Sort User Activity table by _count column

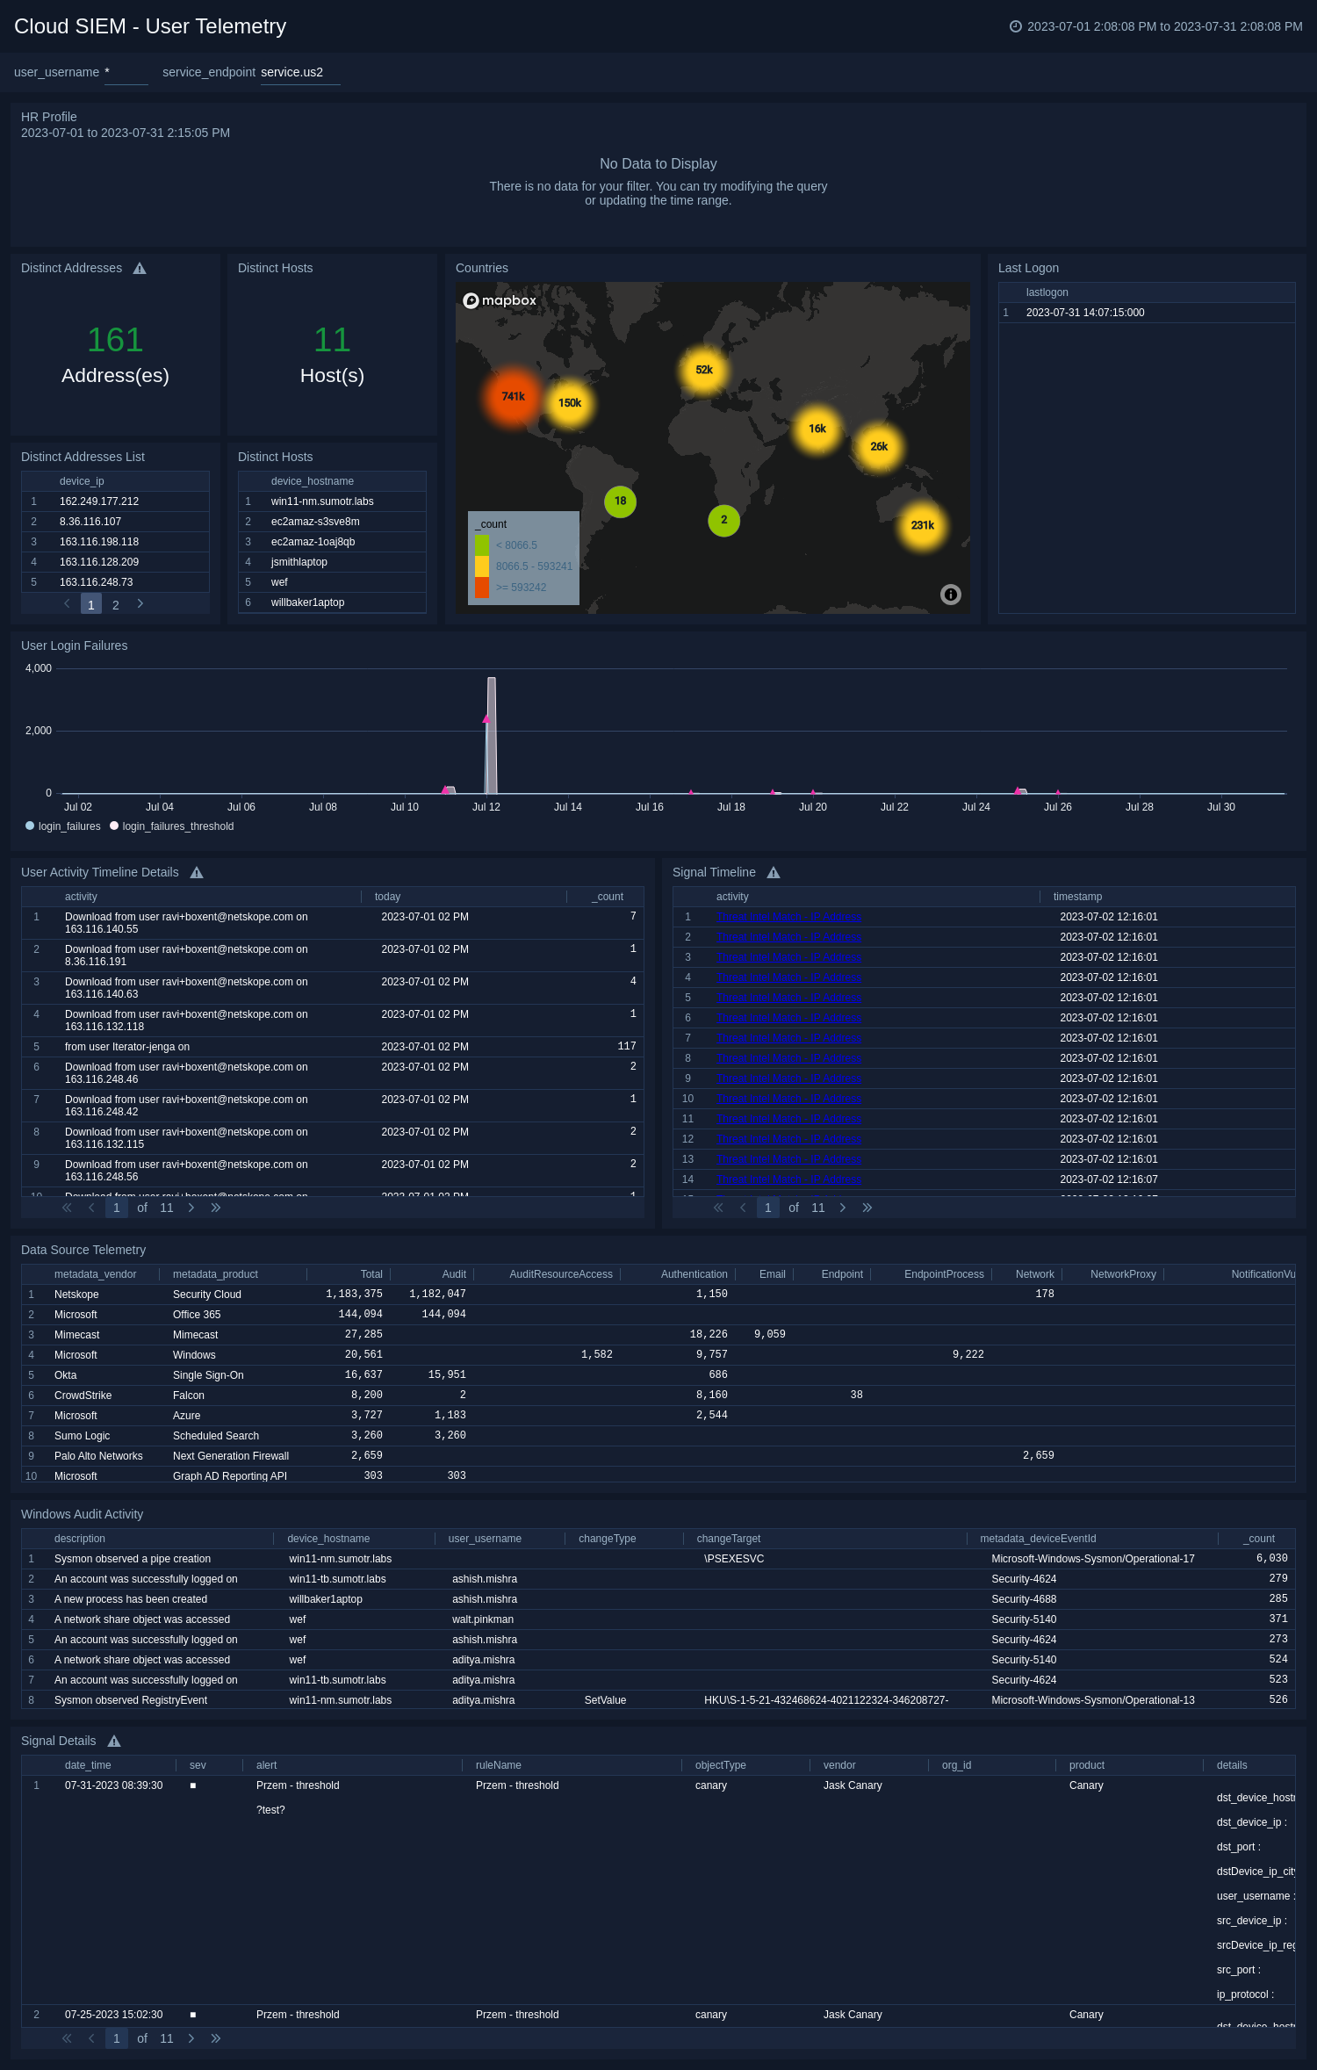pos(608,897)
